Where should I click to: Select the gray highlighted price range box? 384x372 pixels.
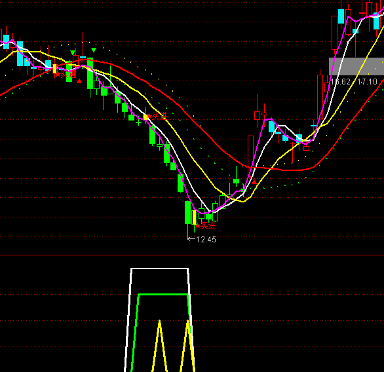coord(356,66)
